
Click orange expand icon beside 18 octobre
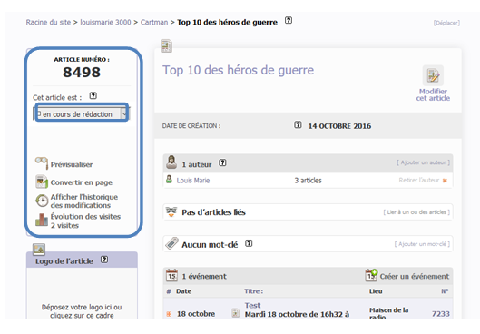169,314
